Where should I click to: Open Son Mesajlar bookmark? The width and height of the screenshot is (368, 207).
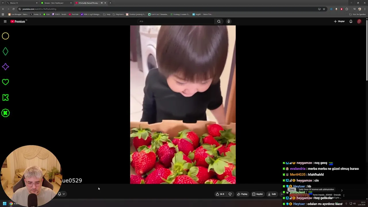point(18,14)
